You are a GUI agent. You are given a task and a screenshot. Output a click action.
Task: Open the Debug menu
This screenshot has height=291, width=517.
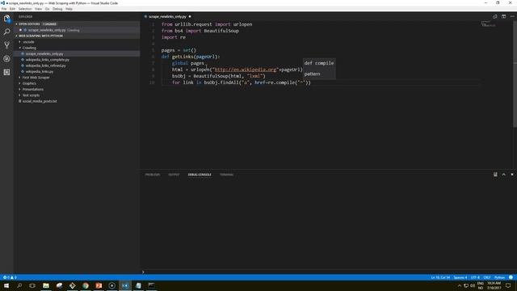[x=57, y=9]
